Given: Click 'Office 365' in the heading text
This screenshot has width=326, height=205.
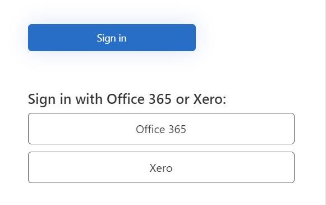Looking at the screenshot, I should [x=139, y=99].
